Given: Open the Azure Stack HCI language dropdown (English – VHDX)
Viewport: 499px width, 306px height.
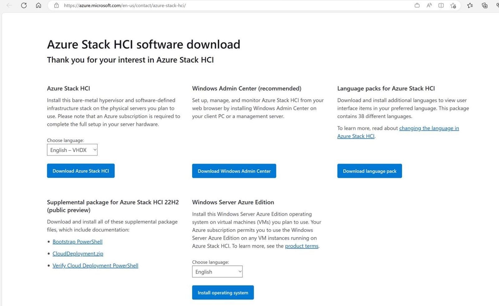Looking at the screenshot, I should click(72, 150).
